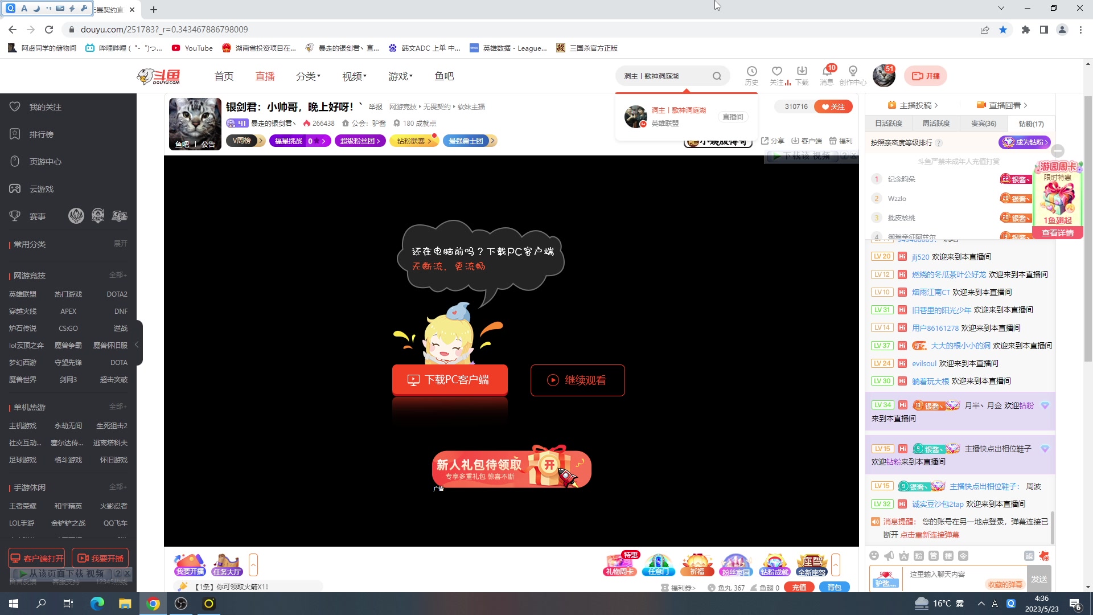The height and width of the screenshot is (615, 1093).
Task: Expand the 分类 dropdown in top navigation
Action: [307, 76]
